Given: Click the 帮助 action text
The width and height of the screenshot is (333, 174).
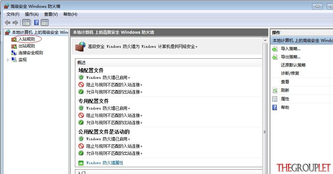Looking at the screenshot, I should (x=285, y=107).
